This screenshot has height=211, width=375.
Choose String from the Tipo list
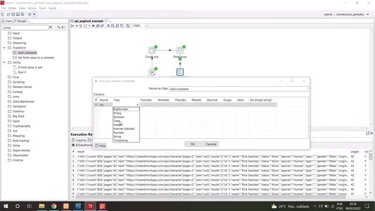click(x=126, y=137)
